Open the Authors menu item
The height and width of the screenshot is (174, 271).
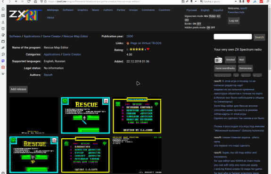click(108, 10)
